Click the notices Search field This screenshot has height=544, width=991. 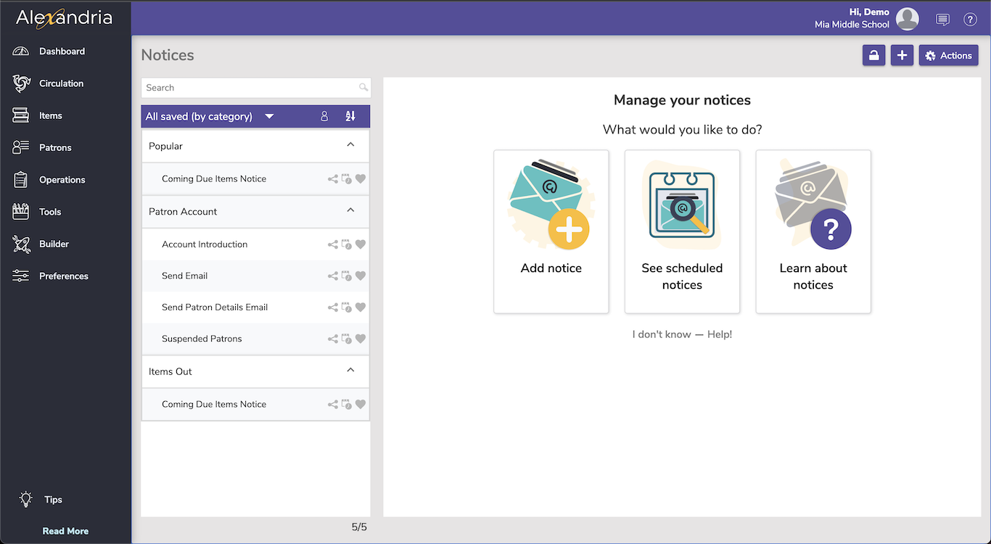250,88
